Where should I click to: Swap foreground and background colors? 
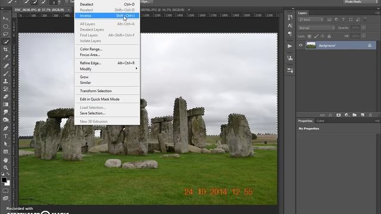(x=8, y=174)
